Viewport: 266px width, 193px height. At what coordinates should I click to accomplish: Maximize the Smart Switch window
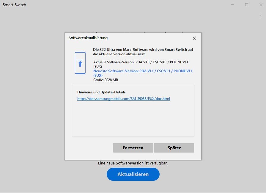[x=247, y=5]
